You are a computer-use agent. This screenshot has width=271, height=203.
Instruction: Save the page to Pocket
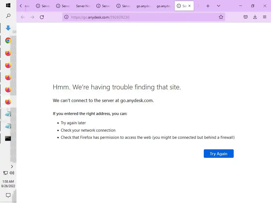click(x=246, y=17)
